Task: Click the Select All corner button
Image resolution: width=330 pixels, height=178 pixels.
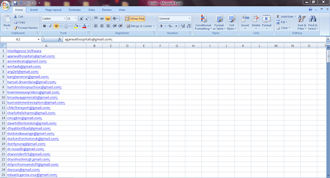Action: point(3,46)
